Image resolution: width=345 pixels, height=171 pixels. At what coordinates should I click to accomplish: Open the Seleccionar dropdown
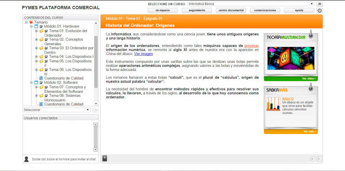[x=56, y=110]
